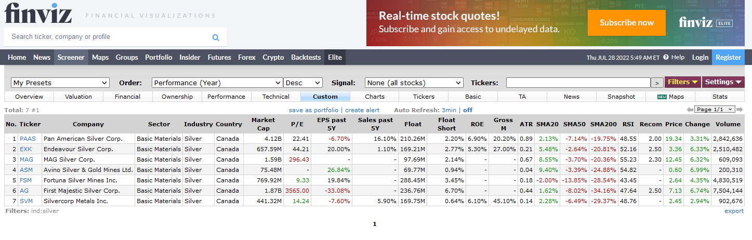Expand the Filters panel
The width and height of the screenshot is (752, 240).
coord(682,82)
